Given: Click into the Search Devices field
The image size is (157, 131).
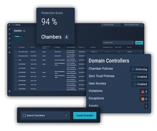Looking at the screenshot, I should point(118,43).
